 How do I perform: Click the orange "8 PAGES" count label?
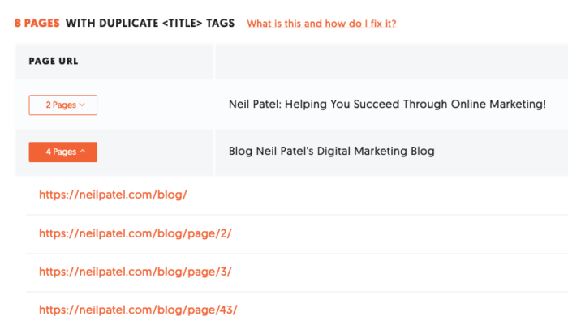(37, 24)
